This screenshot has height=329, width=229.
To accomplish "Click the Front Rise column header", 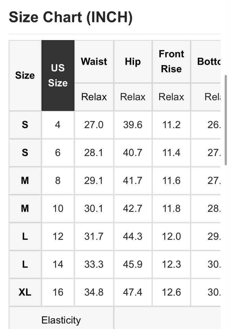I will 171,62.
